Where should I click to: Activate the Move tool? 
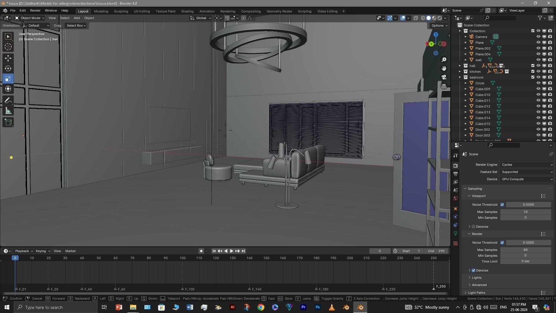coord(8,58)
